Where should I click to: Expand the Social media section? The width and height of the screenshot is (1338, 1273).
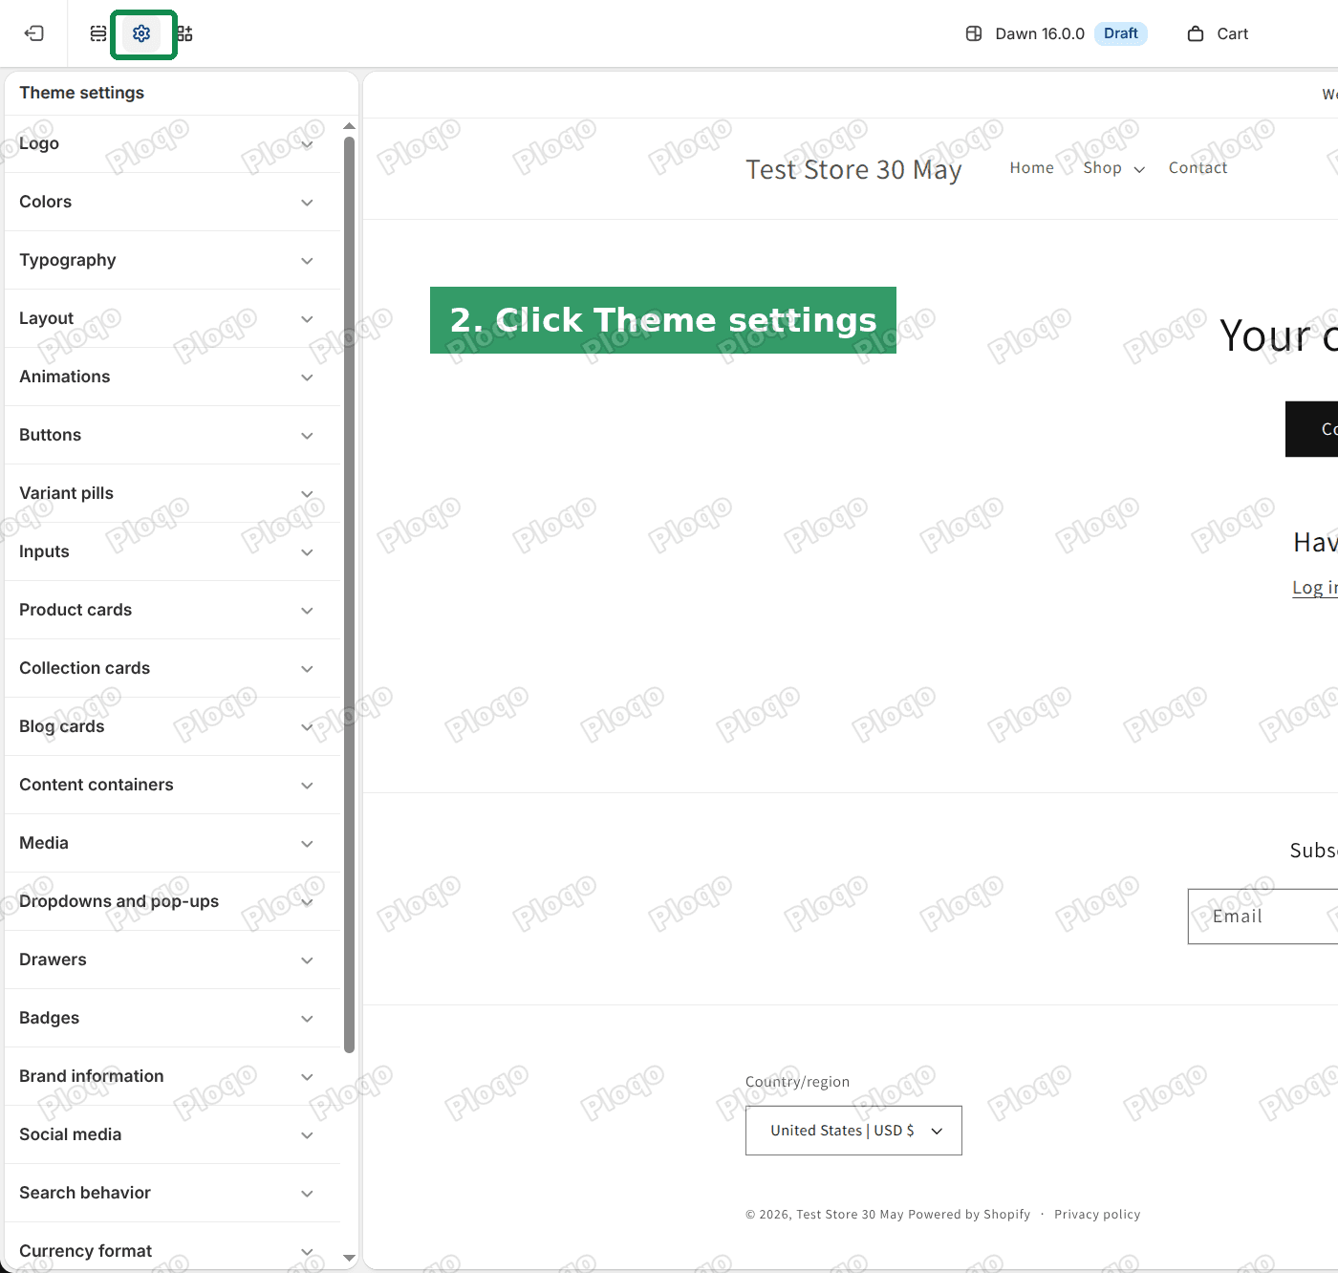click(x=173, y=1134)
